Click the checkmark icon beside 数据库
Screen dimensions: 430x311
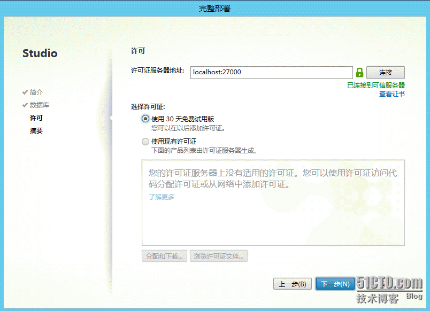25,105
